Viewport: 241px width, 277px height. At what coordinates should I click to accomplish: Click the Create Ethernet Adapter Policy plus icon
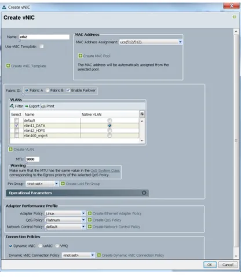(90, 213)
